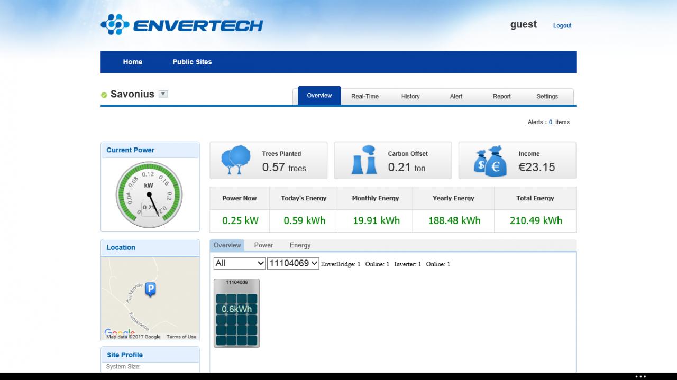Viewport: 677px width, 380px height.
Task: Expand the Savonius site dropdown arrow
Action: point(163,94)
